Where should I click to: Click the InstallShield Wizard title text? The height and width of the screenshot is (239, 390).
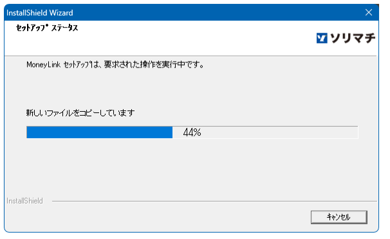tap(40, 13)
